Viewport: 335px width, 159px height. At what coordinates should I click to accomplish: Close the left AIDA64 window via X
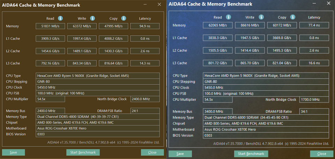point(159,4)
